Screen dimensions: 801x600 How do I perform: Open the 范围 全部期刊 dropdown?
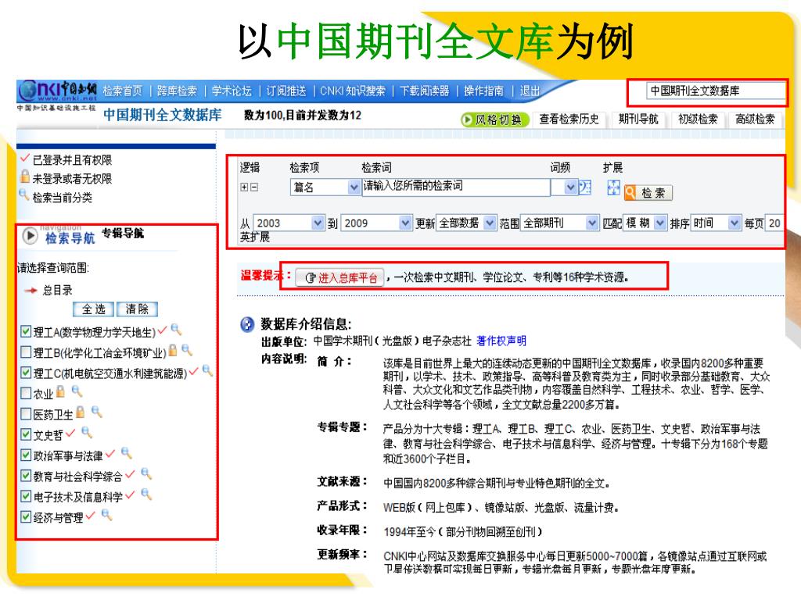(559, 223)
